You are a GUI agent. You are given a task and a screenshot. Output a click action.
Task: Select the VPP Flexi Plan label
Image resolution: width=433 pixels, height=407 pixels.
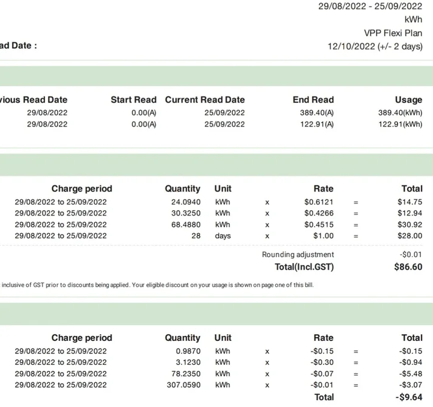[393, 33]
